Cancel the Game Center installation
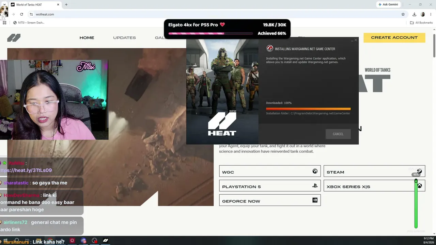The image size is (436, 245). coord(338,134)
